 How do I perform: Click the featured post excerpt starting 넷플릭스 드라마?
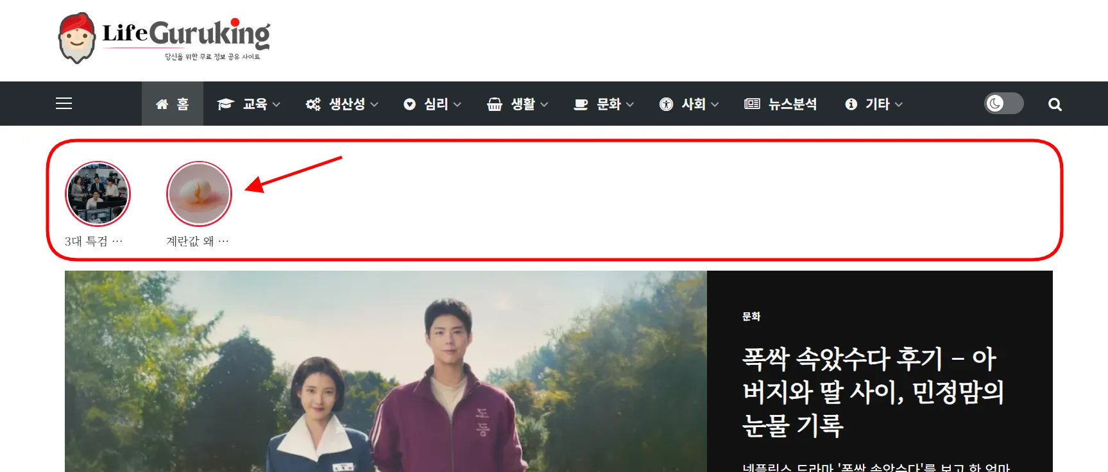876,467
